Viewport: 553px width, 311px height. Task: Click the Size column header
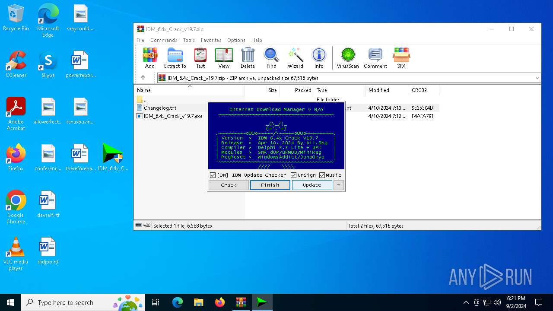262,90
